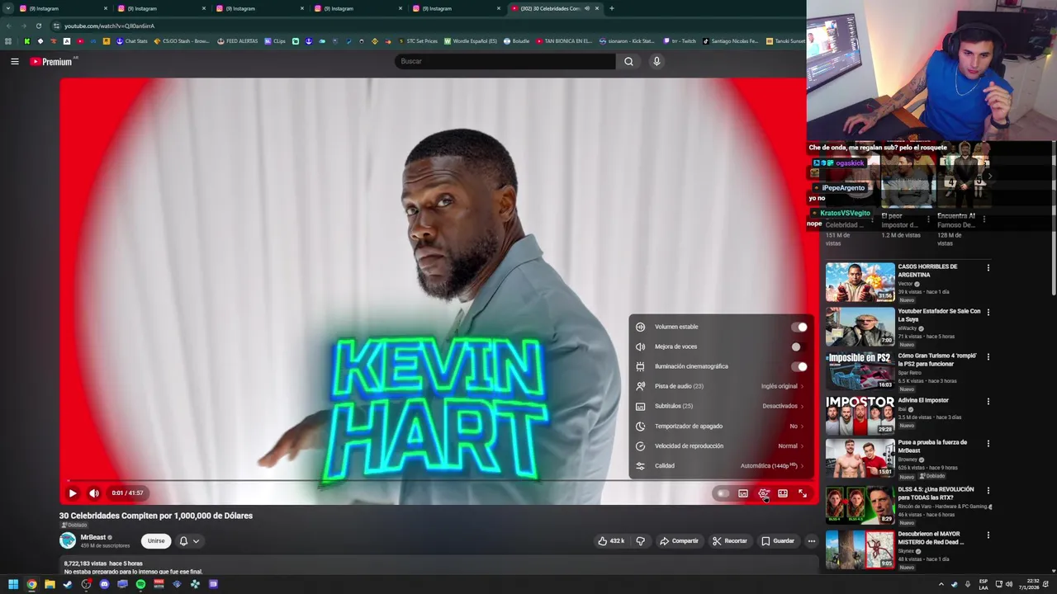The width and height of the screenshot is (1057, 594).
Task: Dislike the video with thumbs down
Action: pos(640,541)
